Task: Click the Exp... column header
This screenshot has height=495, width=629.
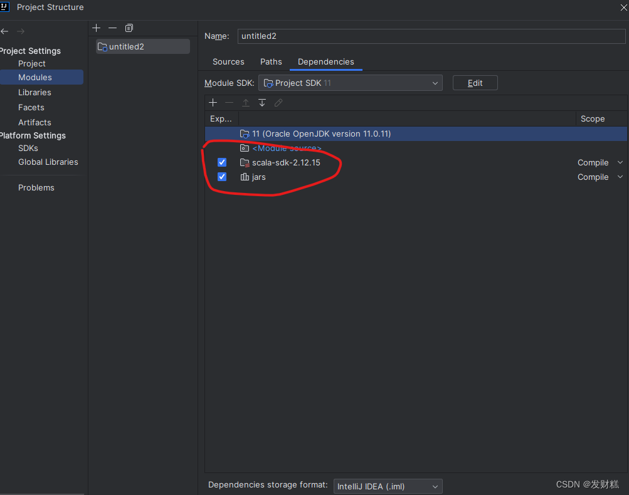Action: (221, 119)
